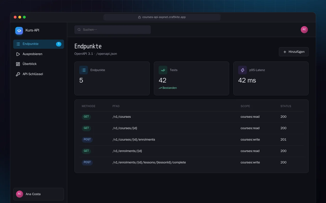Click the Bestanden trend link
The image size is (326, 203).
tap(168, 88)
